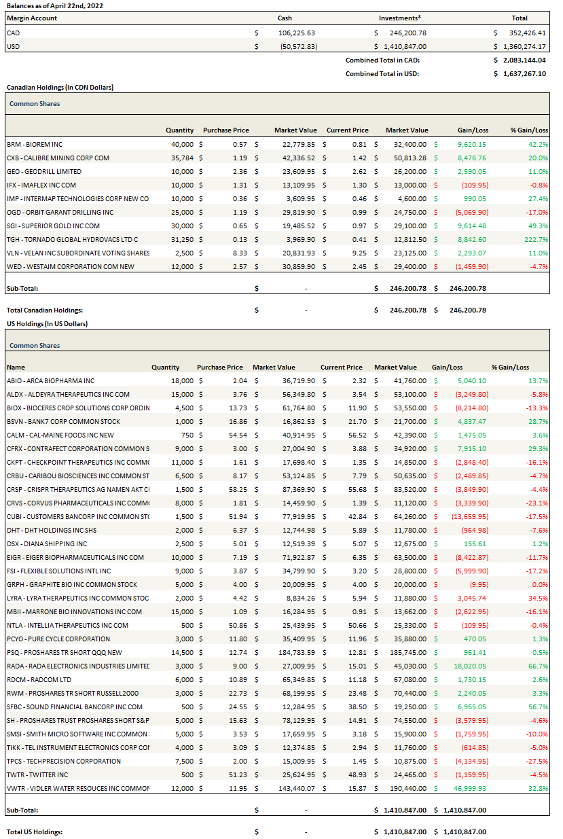The width and height of the screenshot is (563, 839).
Task: Select RADA's 66.7% gain percentage
Action: 537,666
